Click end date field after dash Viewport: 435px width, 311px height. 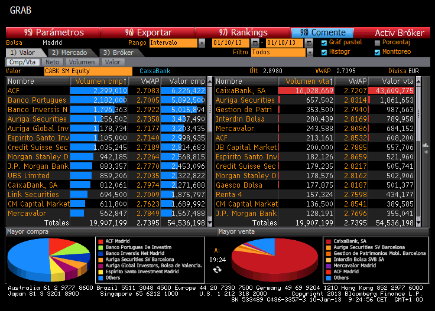pos(284,43)
